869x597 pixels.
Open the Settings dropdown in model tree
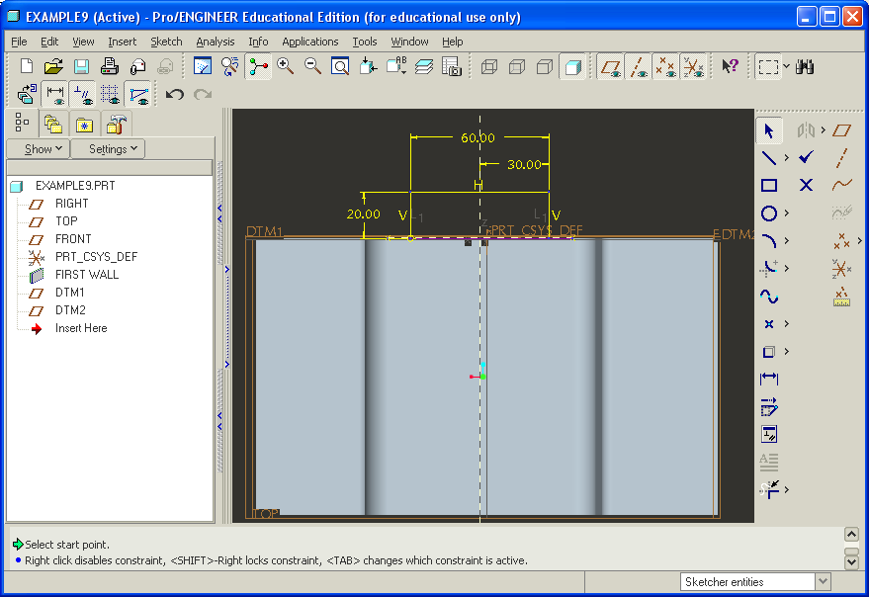tap(115, 149)
